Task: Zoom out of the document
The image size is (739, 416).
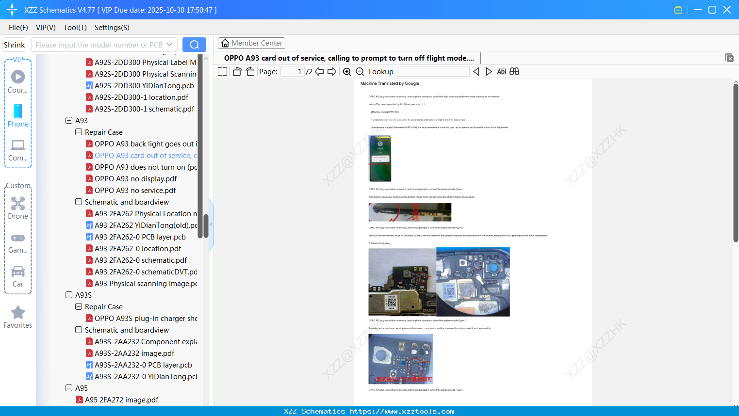Action: [x=360, y=71]
